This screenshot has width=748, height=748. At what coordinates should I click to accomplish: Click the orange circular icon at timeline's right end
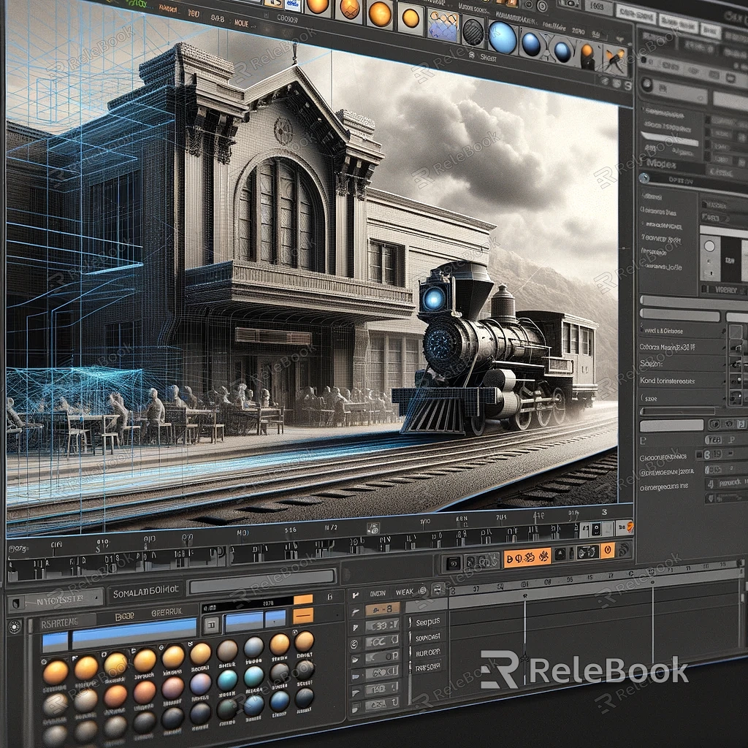coord(629,525)
